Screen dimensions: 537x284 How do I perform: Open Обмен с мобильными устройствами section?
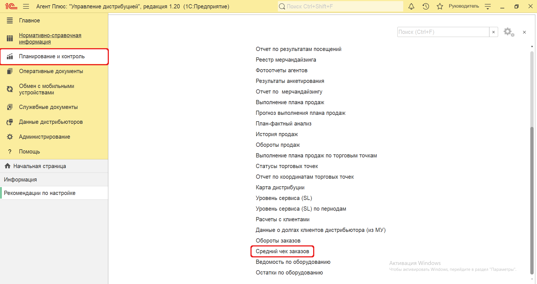tap(46, 89)
